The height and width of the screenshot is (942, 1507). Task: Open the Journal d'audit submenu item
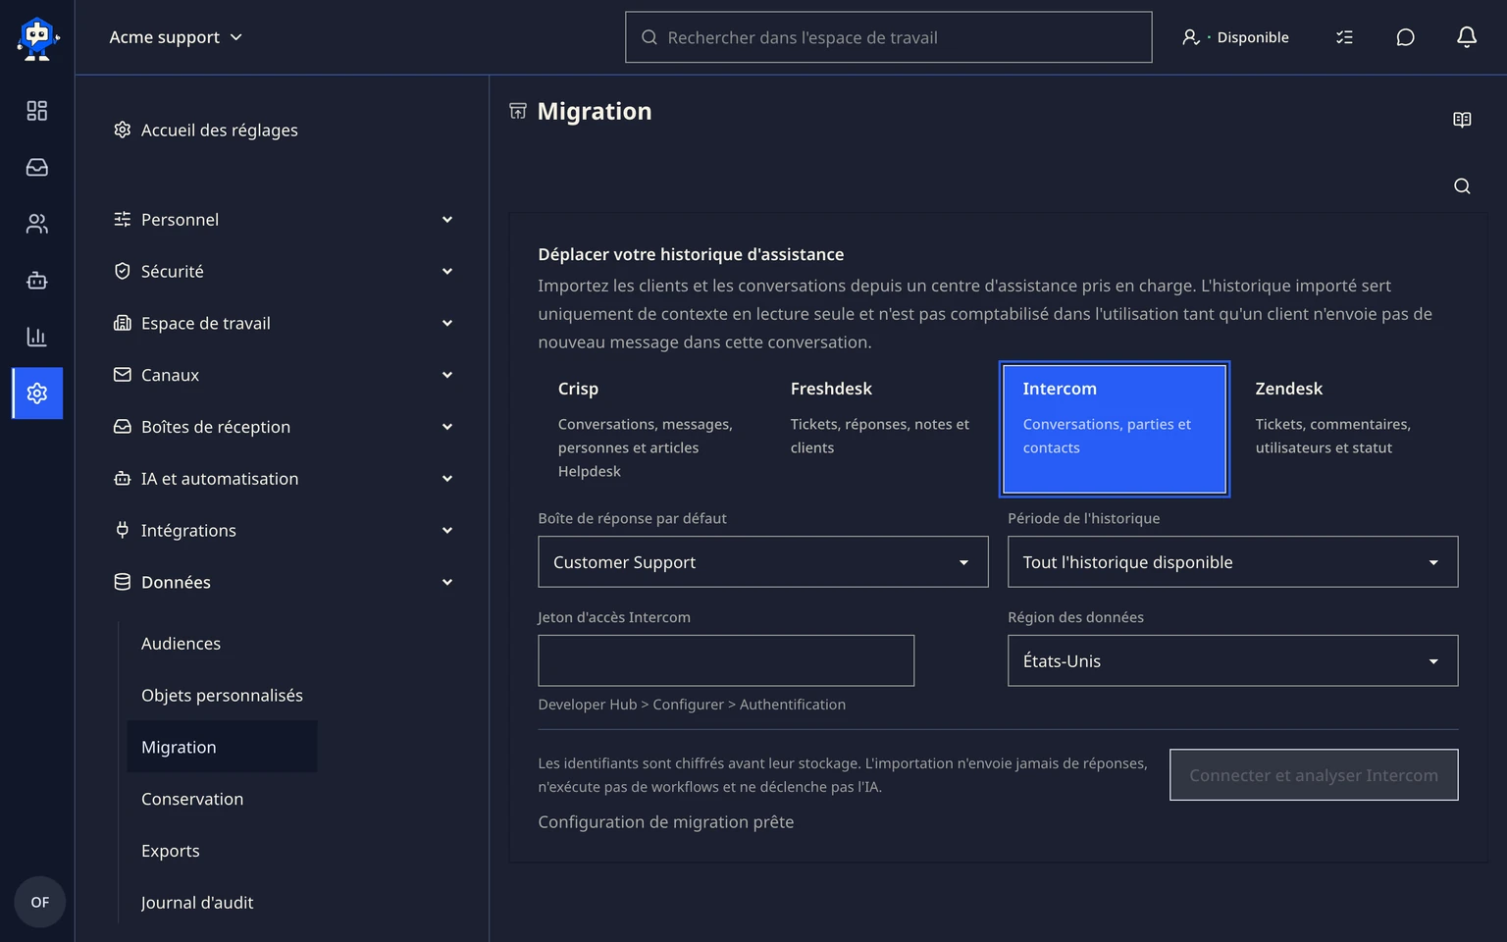[x=197, y=903]
